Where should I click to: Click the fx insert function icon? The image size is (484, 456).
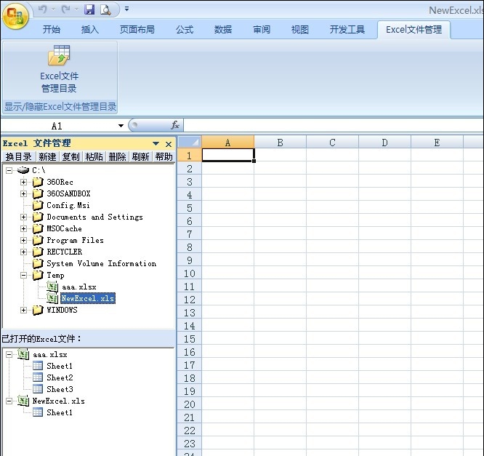click(175, 125)
